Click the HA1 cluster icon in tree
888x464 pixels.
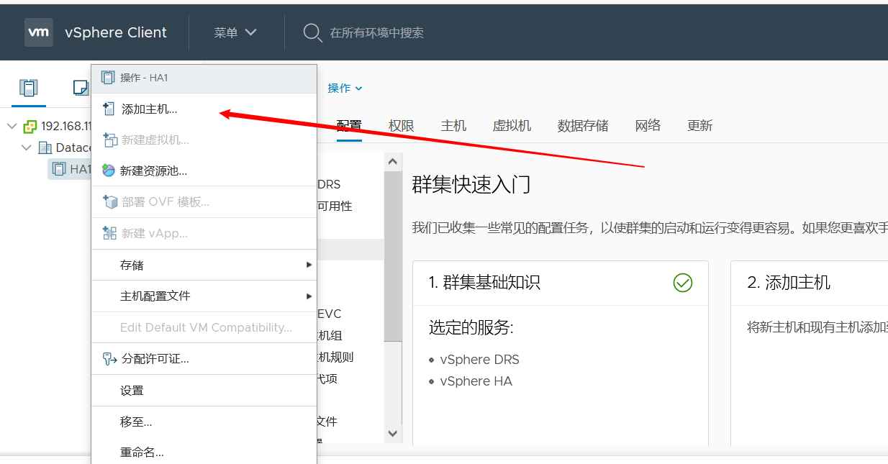click(59, 169)
